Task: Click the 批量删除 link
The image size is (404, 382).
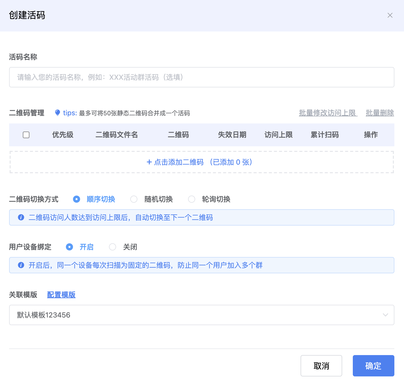Action: pyautogui.click(x=380, y=113)
